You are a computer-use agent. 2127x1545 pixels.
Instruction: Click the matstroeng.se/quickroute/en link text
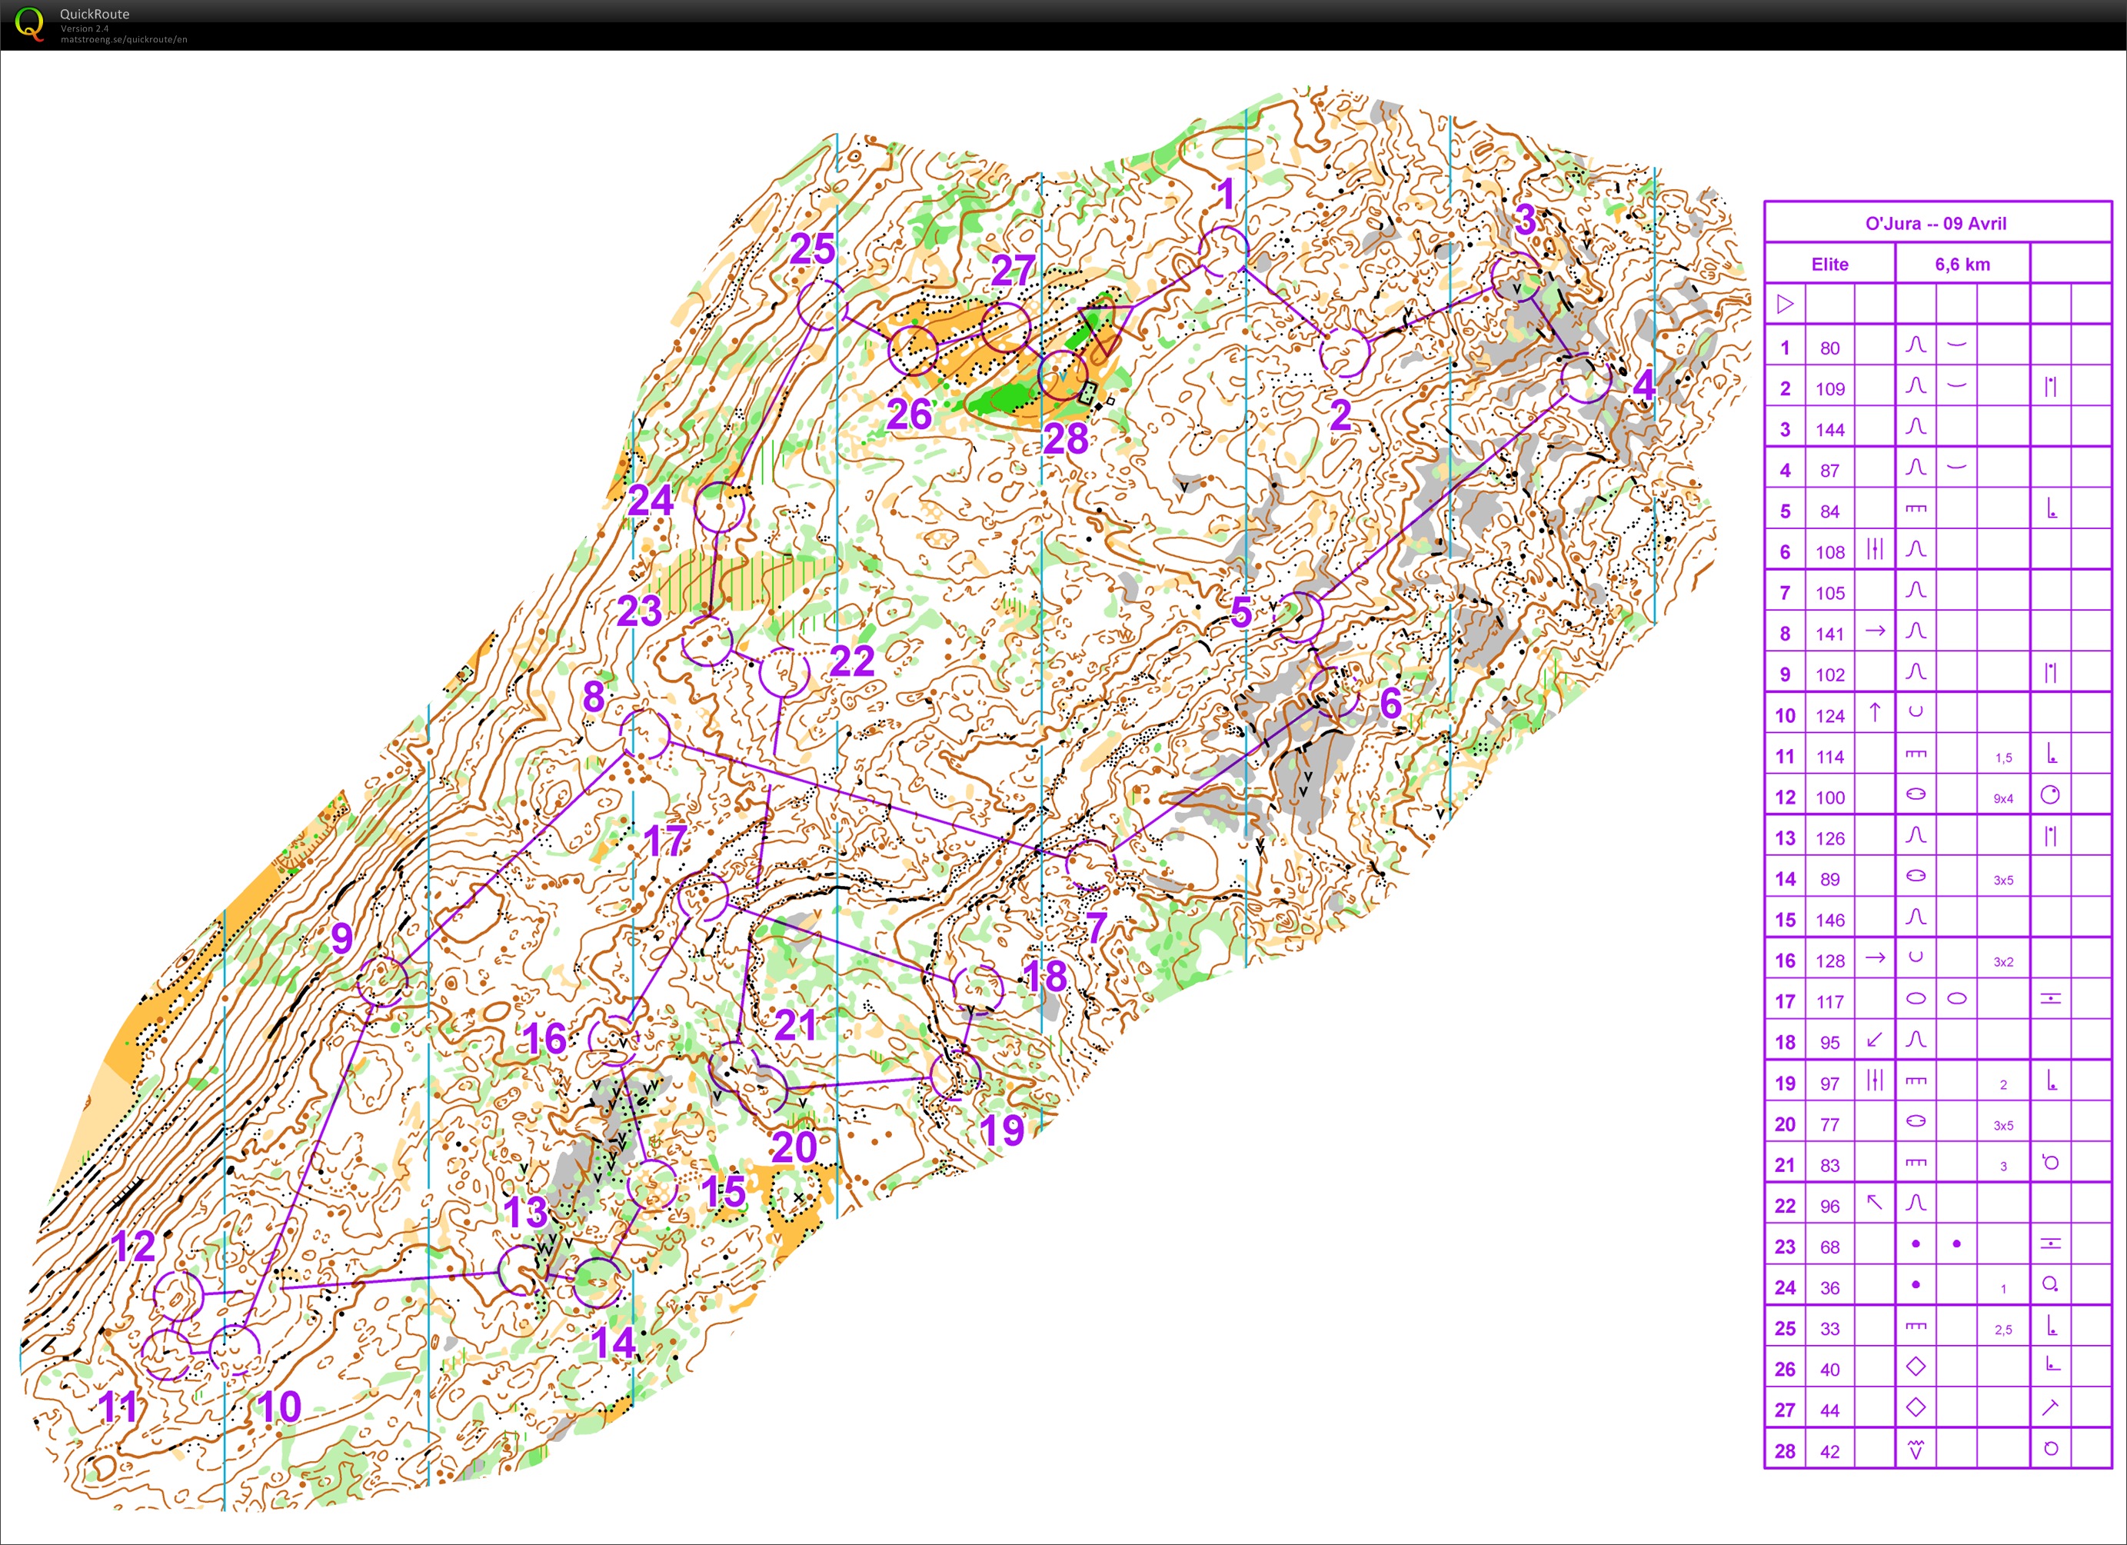tap(124, 39)
